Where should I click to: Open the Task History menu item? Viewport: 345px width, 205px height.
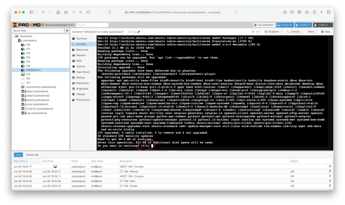coord(83,72)
